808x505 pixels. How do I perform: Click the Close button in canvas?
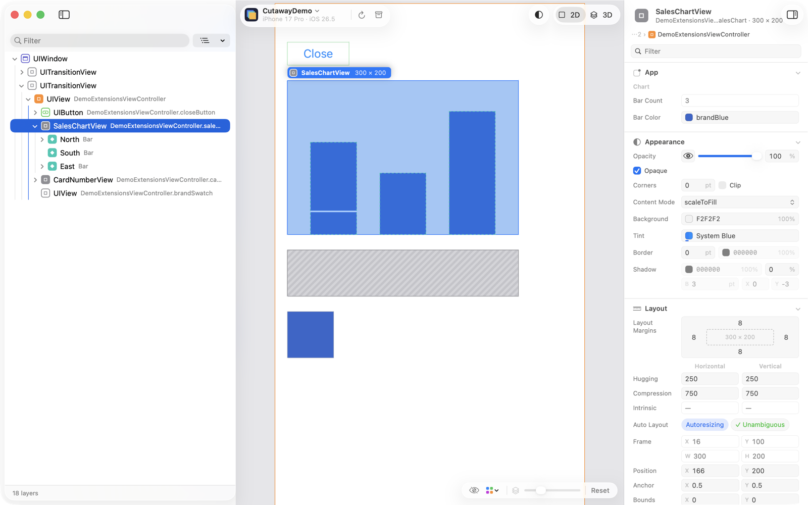[318, 54]
